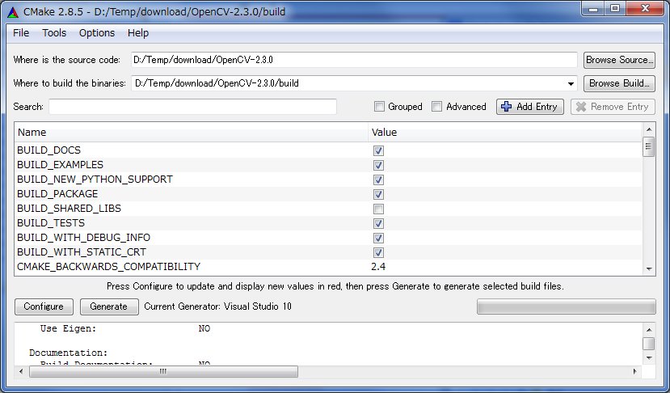Click the Name column header
Screen dimensions: 670x393
(191, 133)
